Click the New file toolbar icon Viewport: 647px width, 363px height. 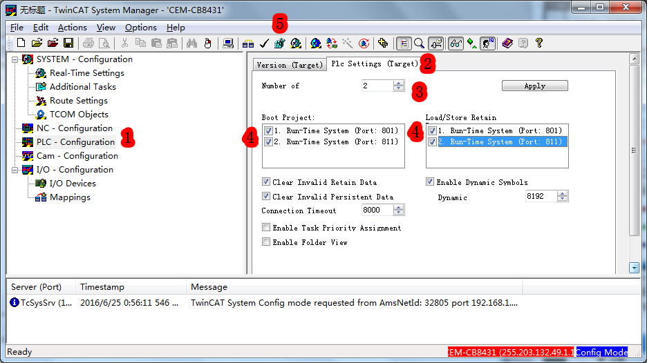(x=21, y=43)
